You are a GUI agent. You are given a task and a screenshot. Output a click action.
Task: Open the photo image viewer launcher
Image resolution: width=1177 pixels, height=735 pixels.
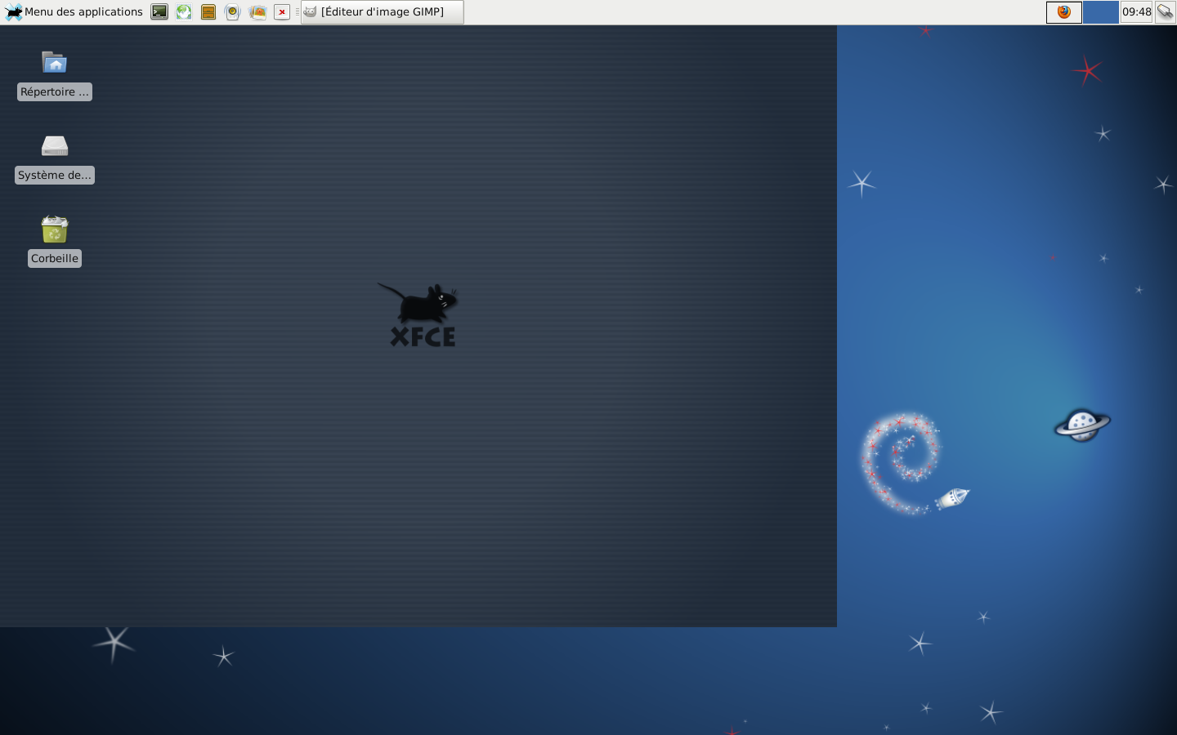[x=257, y=12]
